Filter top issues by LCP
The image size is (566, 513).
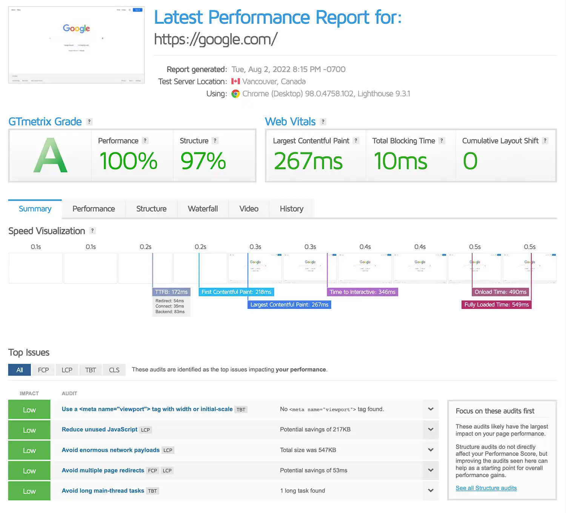tap(67, 370)
